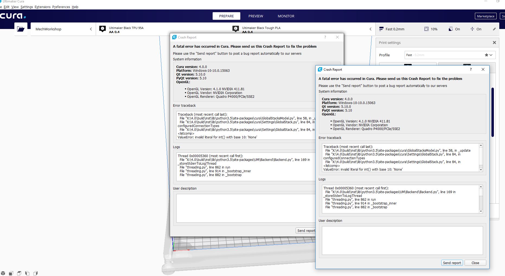
Task: Select the solid 3D view cube icon
Action: (3, 273)
